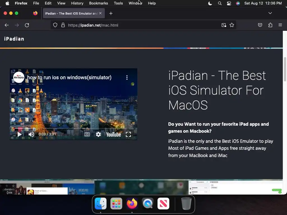
Task: Open the Extensions puzzle icon
Action: tap(270, 25)
